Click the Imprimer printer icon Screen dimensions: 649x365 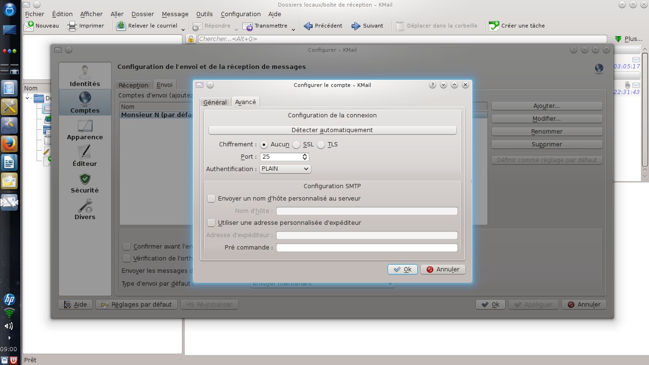coord(72,26)
